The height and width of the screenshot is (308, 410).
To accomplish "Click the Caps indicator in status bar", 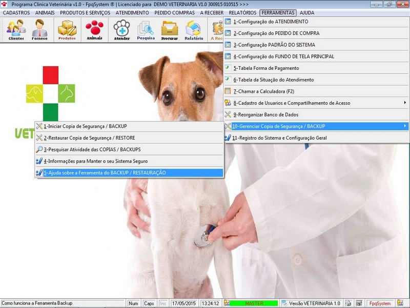I will (x=149, y=303).
